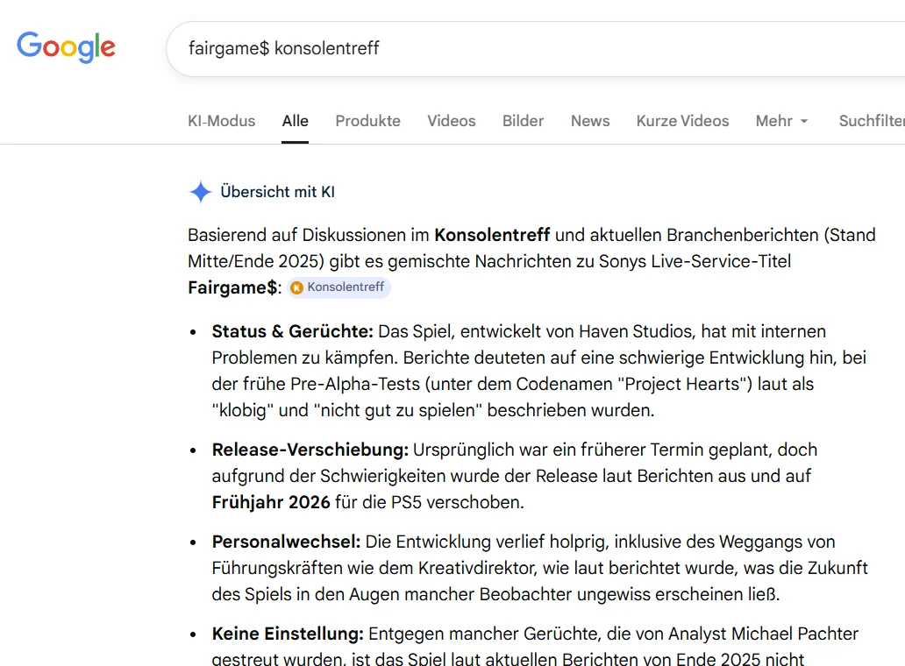The image size is (905, 666).
Task: Click bold 'Konsolentreff' in intro paragraph
Action: (x=492, y=235)
